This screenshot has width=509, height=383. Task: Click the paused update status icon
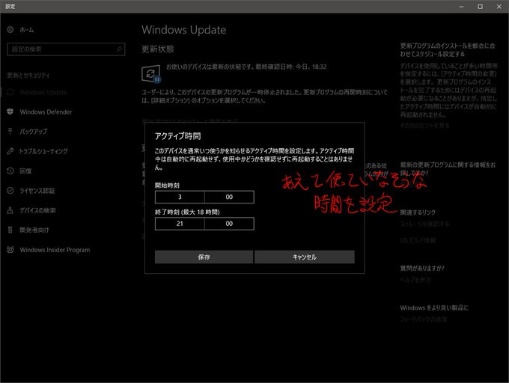[151, 74]
